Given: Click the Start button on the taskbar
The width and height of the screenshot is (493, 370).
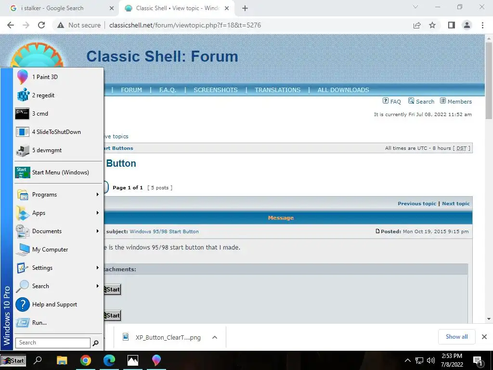Looking at the screenshot, I should pyautogui.click(x=13, y=360).
